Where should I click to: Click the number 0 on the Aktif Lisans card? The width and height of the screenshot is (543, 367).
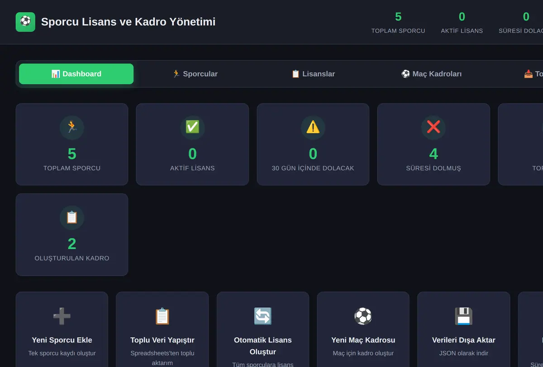[x=192, y=154]
